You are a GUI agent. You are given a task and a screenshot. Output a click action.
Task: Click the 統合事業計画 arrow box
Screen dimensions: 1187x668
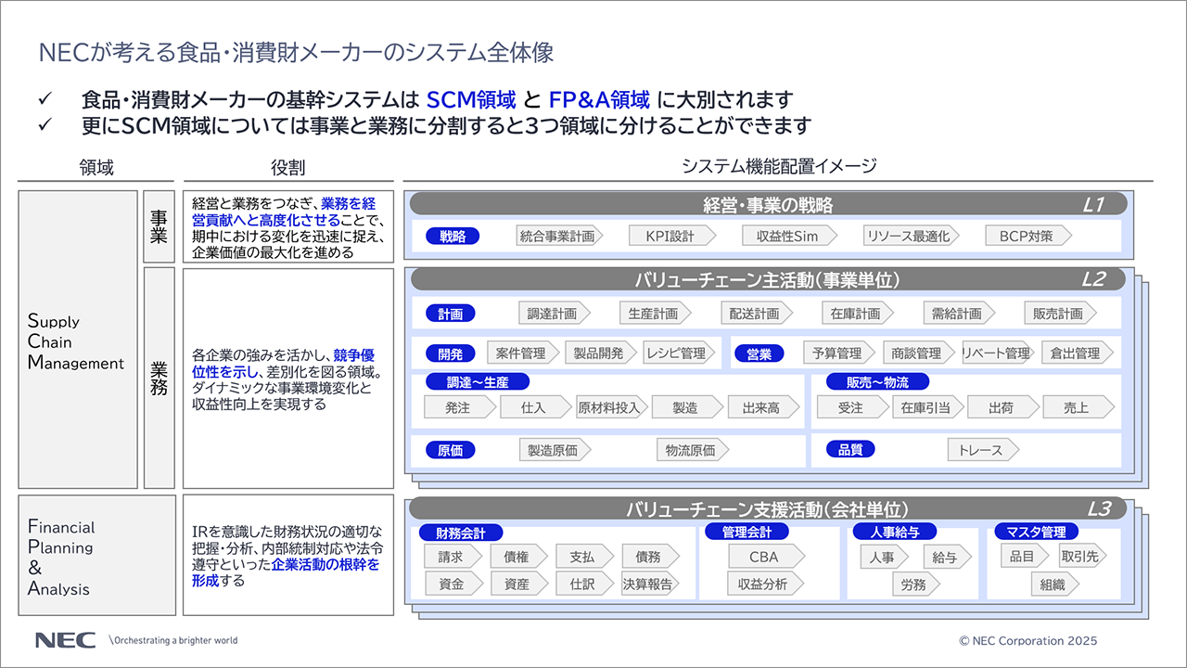(x=557, y=236)
